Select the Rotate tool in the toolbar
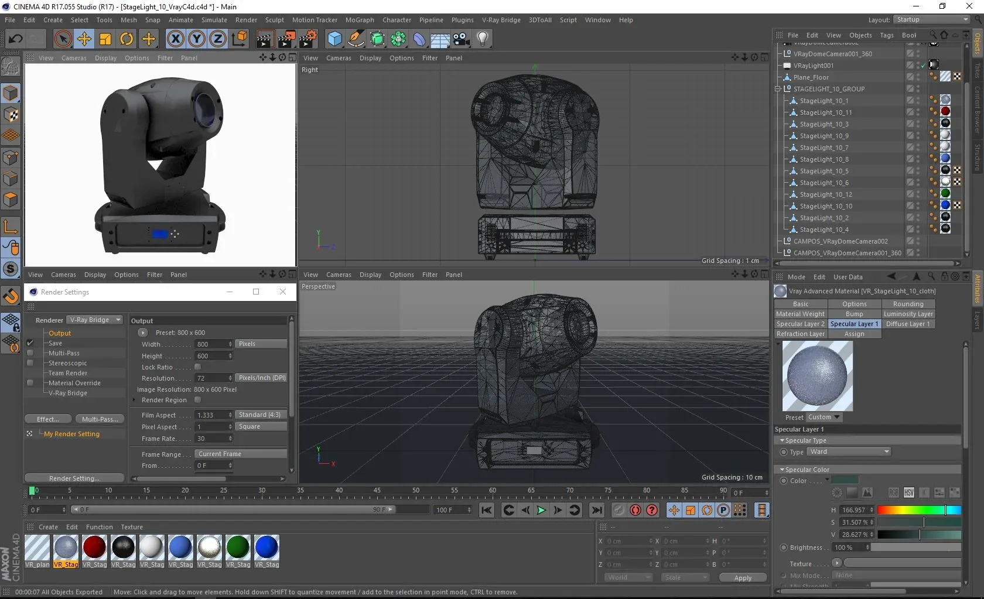984x599 pixels. tap(127, 39)
